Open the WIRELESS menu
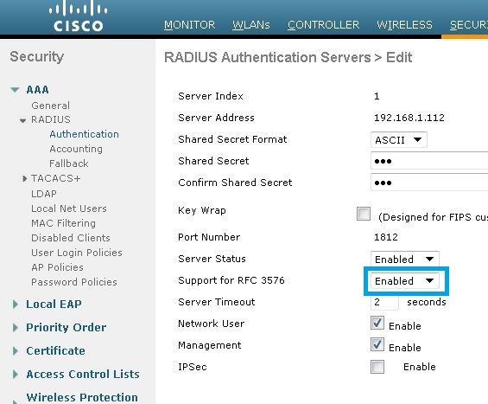The height and width of the screenshot is (404, 488). 404,25
